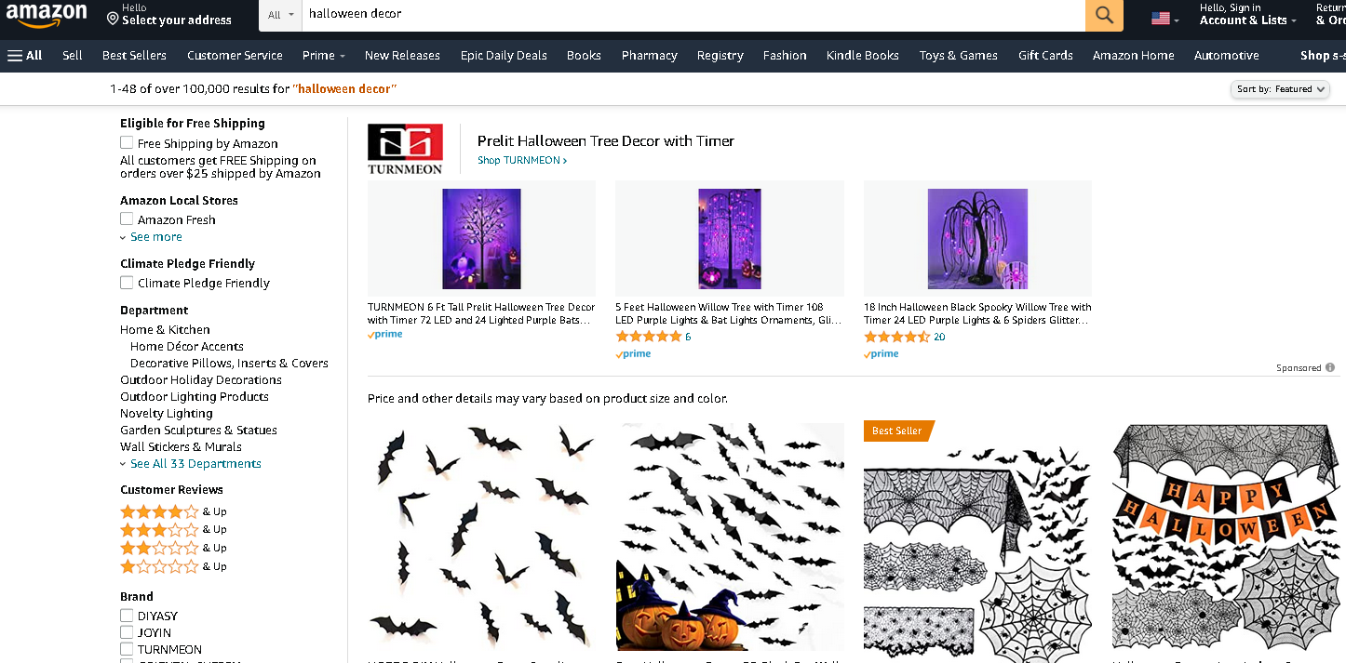
Task: Open Outdoor Holiday Decorations department
Action: coord(201,380)
